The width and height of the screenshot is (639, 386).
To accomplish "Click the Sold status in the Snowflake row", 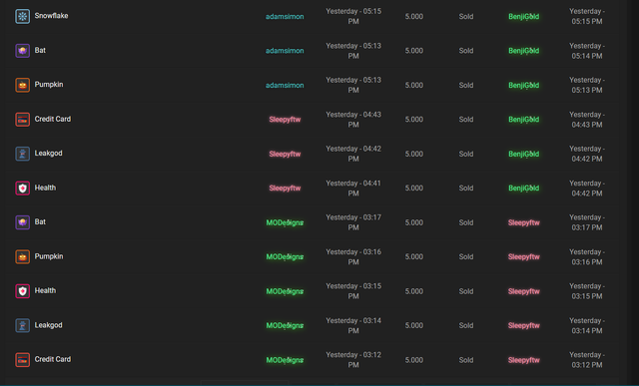I will 466,17.
